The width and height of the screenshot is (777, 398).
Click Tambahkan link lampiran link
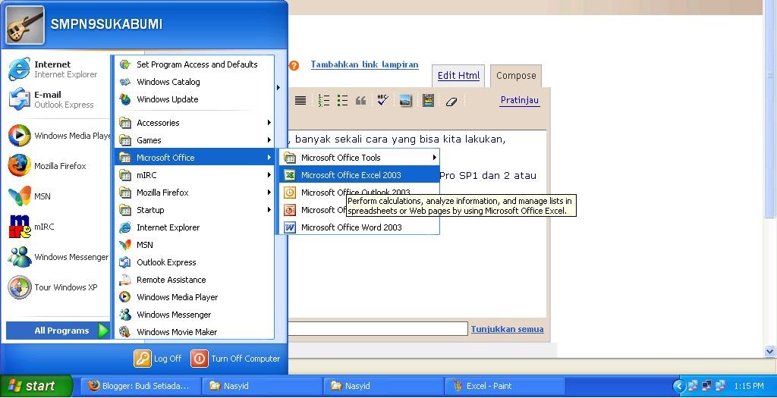click(364, 64)
